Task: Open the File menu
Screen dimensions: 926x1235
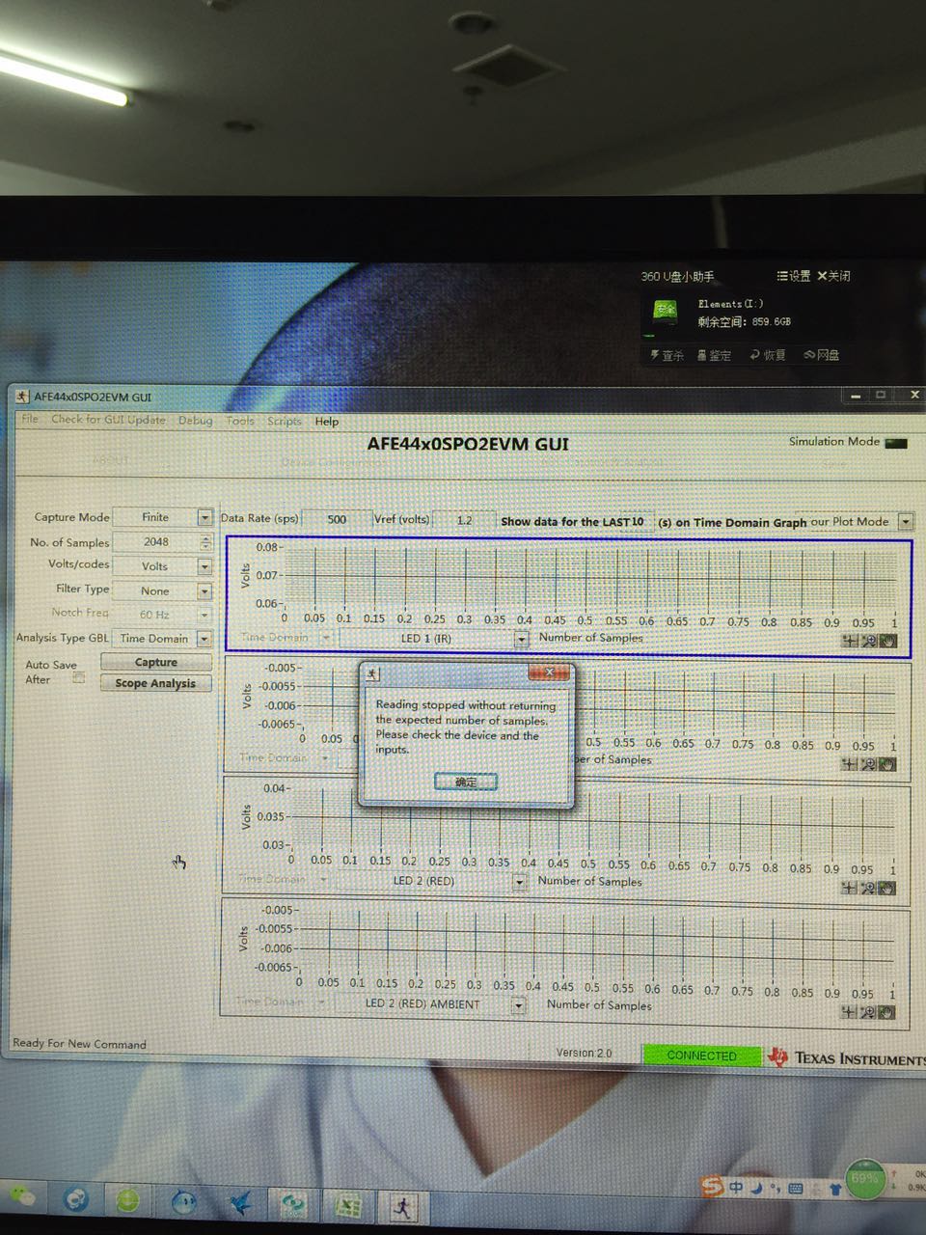Action: (x=30, y=419)
